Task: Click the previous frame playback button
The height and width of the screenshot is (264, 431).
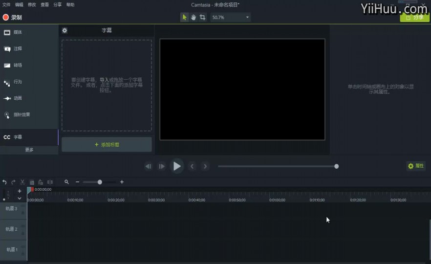Action: click(149, 166)
